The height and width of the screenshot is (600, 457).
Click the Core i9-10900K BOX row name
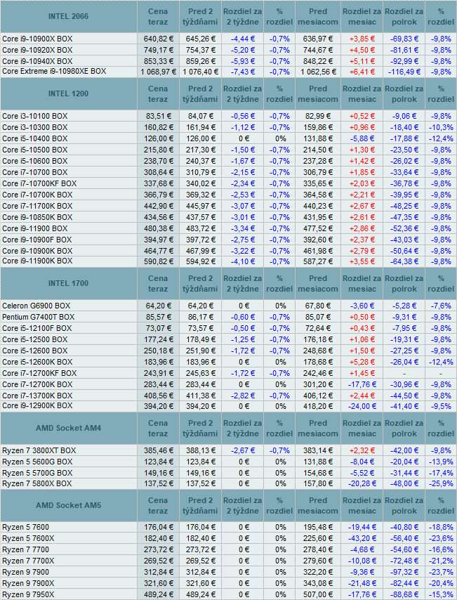[x=37, y=251]
